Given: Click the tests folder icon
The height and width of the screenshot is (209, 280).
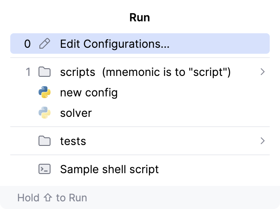Looking at the screenshot, I should pyautogui.click(x=44, y=141).
